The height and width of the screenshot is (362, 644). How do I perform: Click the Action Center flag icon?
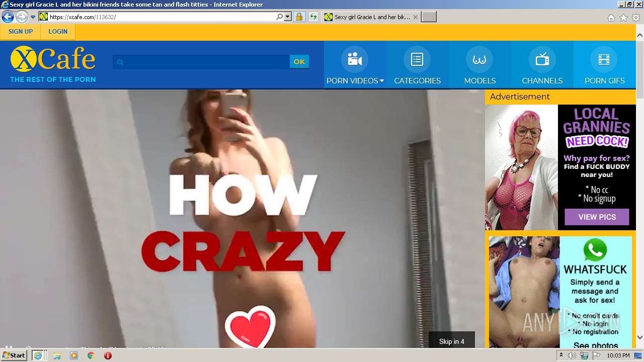[x=595, y=355]
